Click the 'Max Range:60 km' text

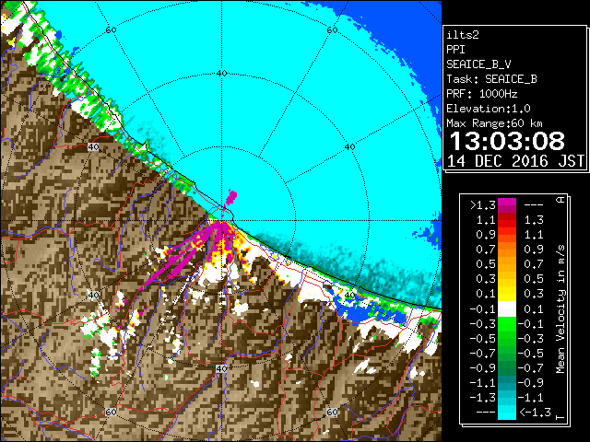(x=494, y=123)
